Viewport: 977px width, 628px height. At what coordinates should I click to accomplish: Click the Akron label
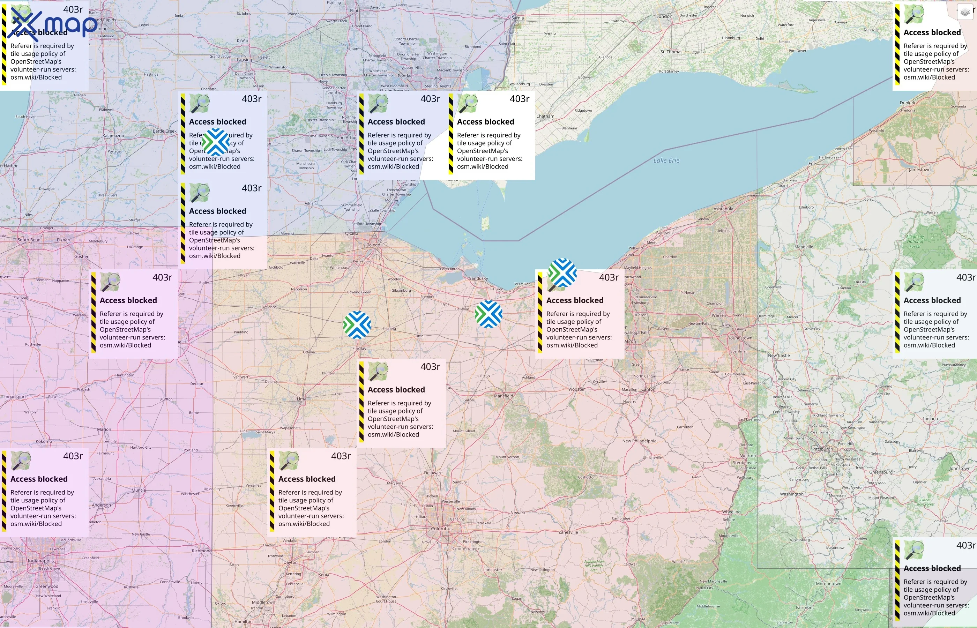(x=630, y=341)
